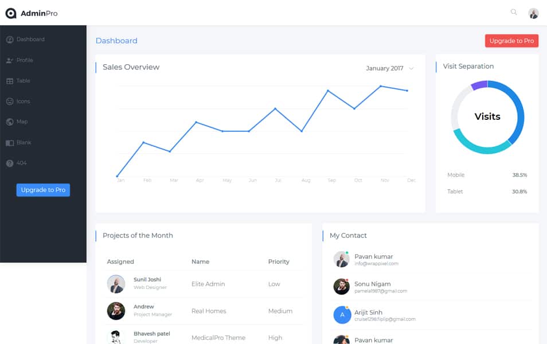Open the Table grid icon in sidebar
This screenshot has width=547, height=344.
point(9,80)
